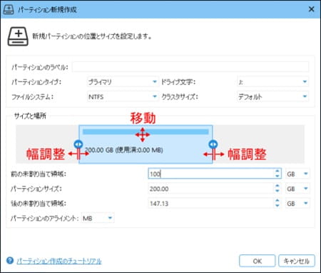
Task: Open the unit dropdown for パーティションサイズ
Action: point(297,189)
